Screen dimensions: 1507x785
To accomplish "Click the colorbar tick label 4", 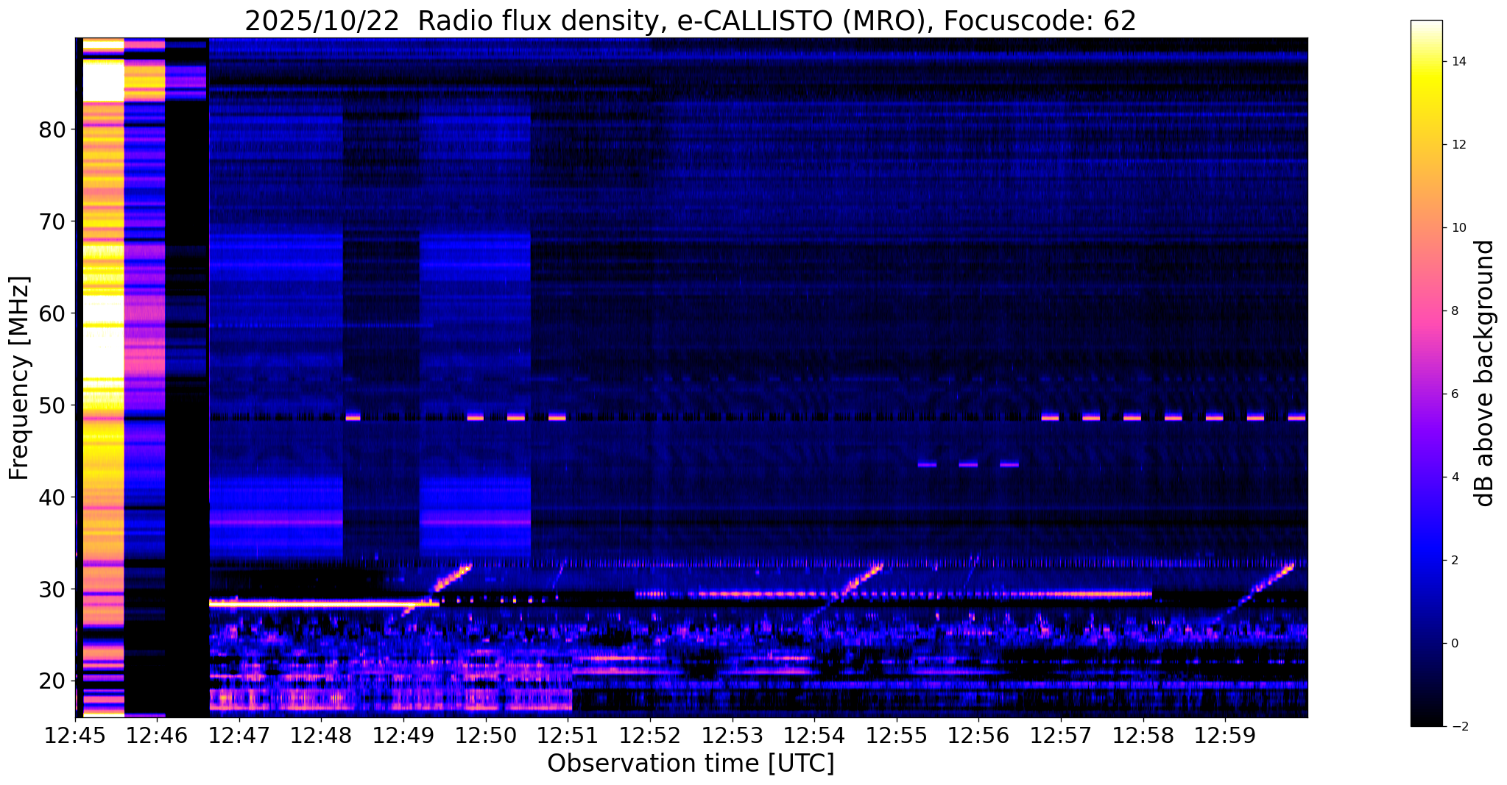I will tap(1454, 477).
